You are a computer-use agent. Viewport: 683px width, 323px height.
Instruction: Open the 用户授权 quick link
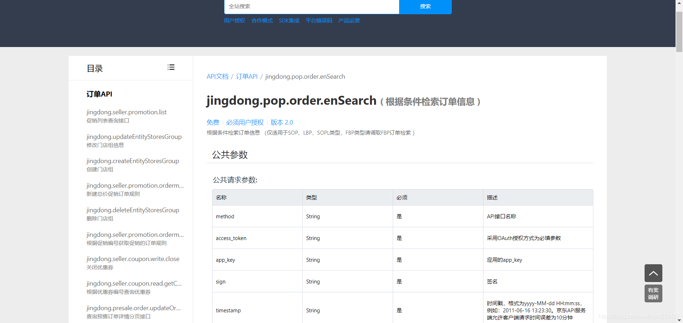click(x=234, y=21)
